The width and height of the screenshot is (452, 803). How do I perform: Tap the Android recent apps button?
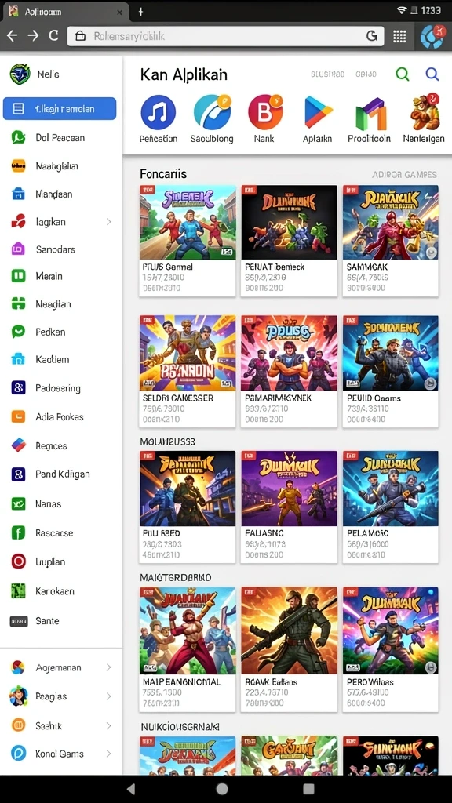click(x=308, y=789)
